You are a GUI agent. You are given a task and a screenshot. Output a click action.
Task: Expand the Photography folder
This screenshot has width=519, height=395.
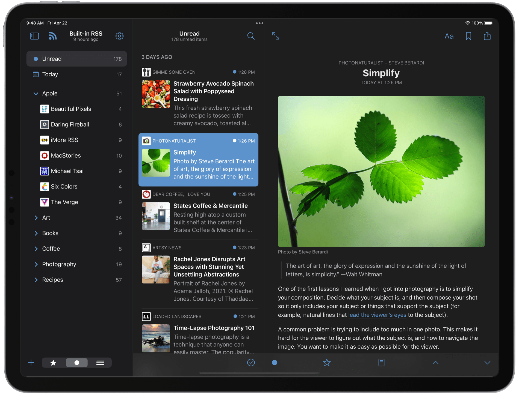[x=36, y=264]
